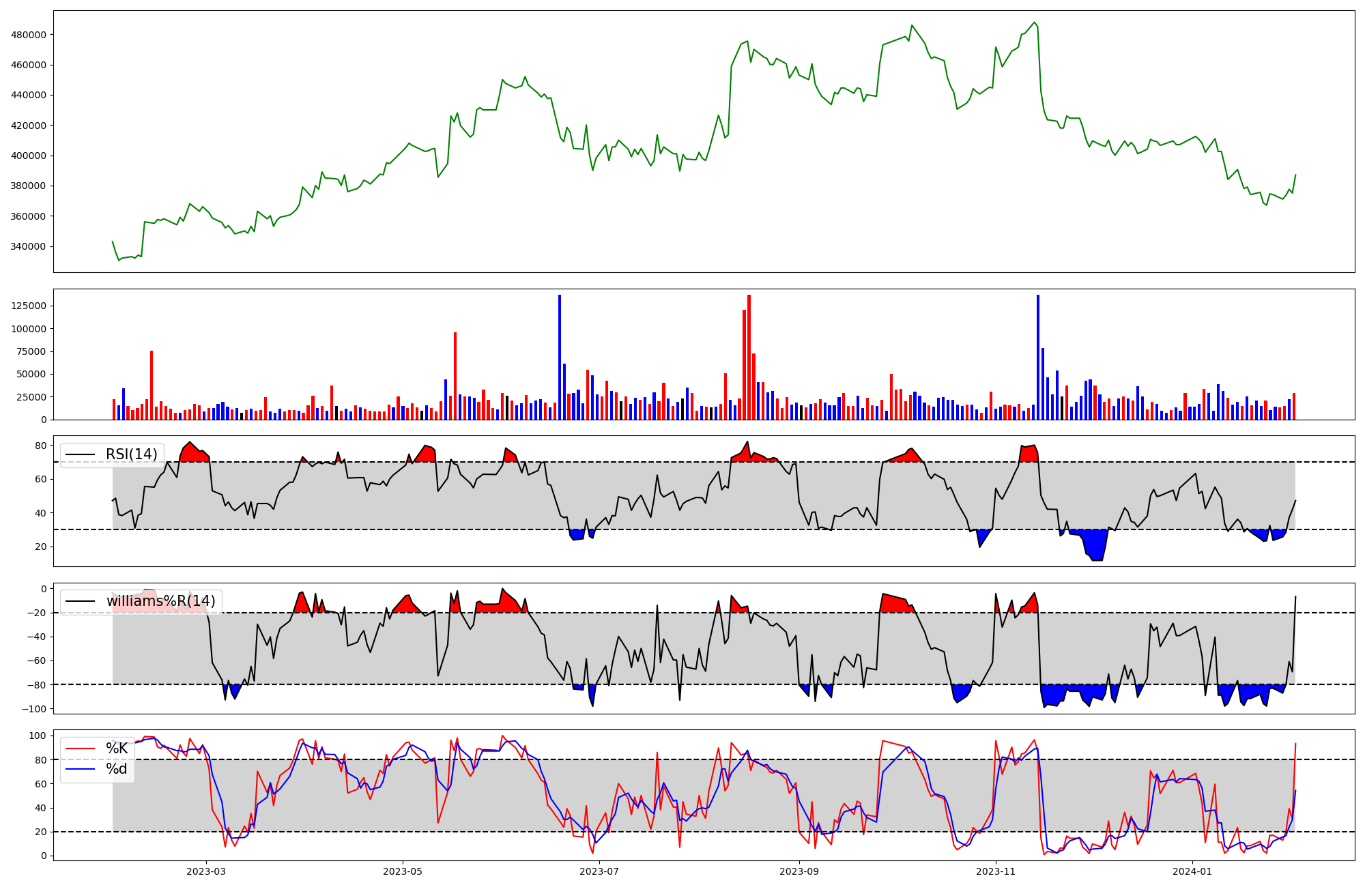Click the 2024-01 x-axis date label
This screenshot has width=1365, height=887.
(1192, 871)
